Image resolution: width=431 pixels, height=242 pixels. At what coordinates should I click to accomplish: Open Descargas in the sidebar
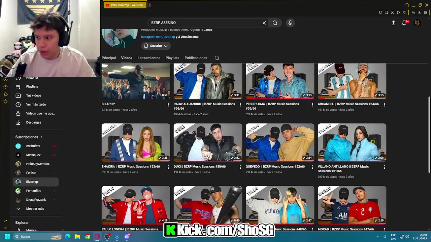[36, 122]
